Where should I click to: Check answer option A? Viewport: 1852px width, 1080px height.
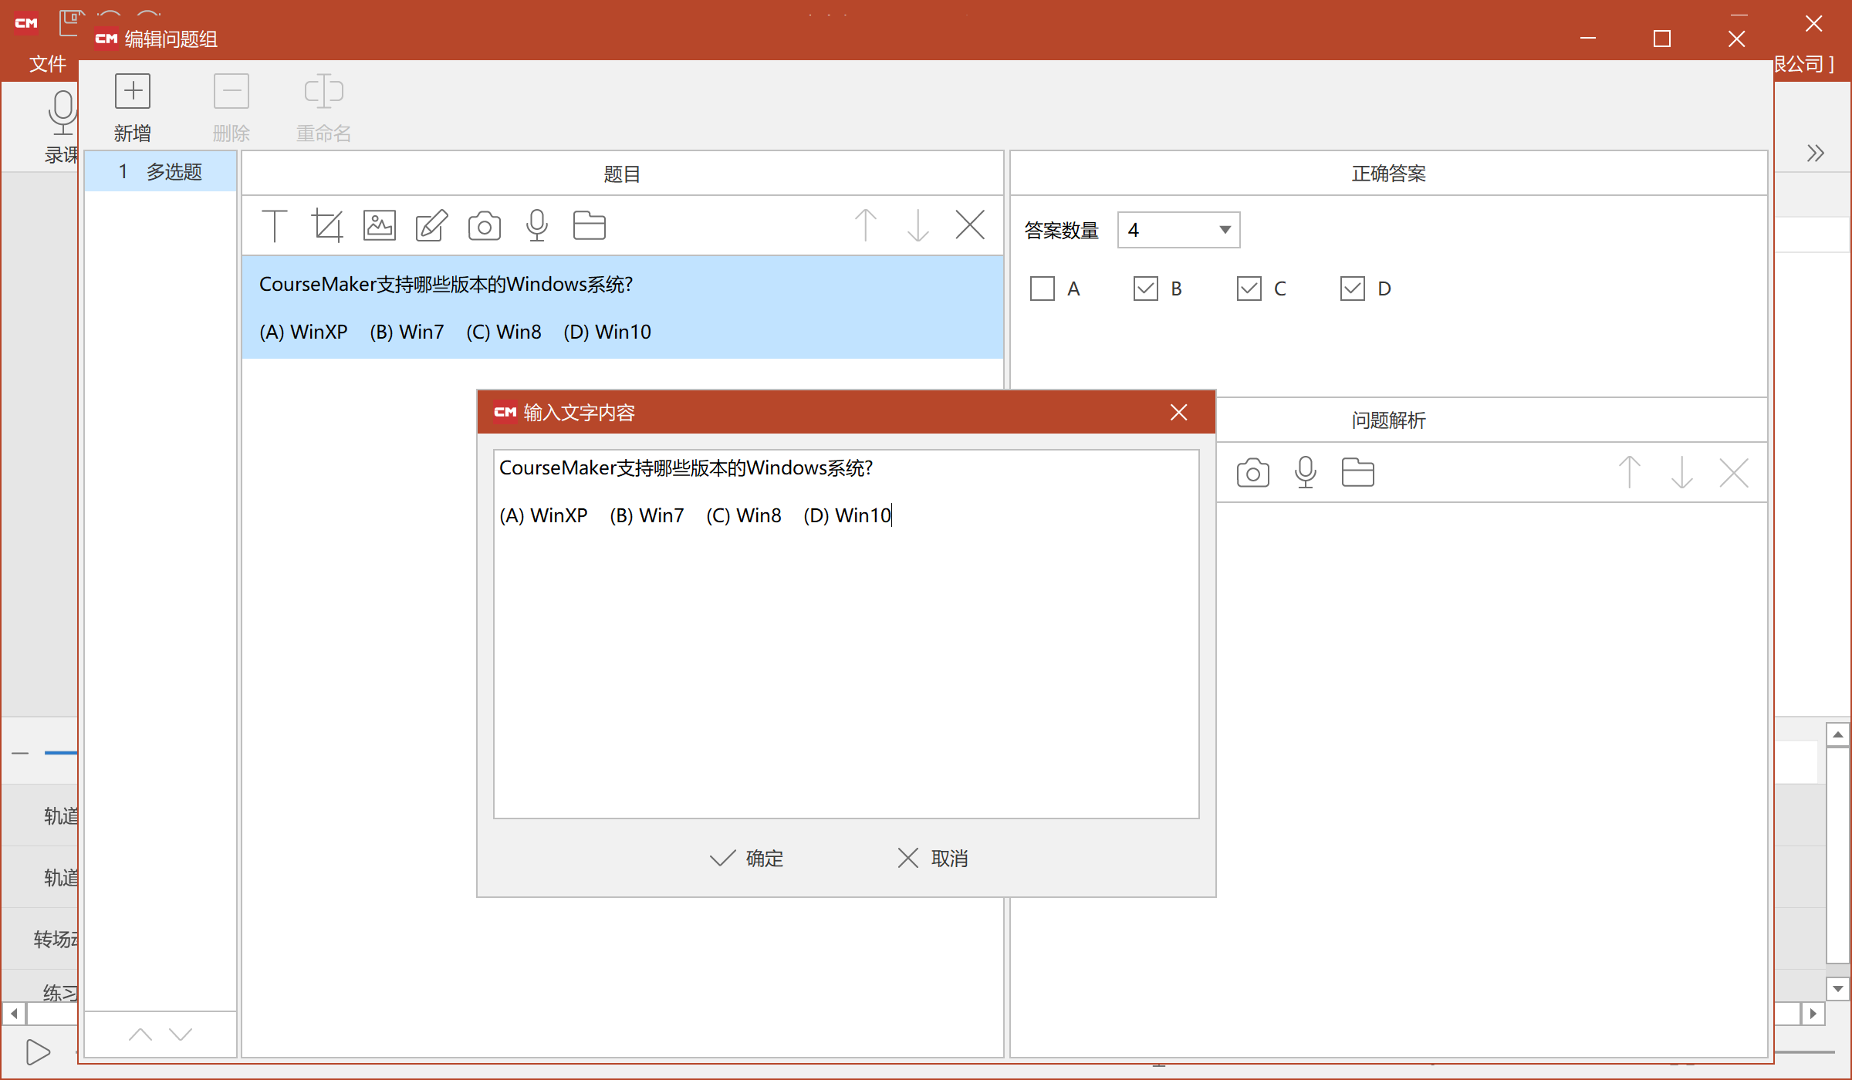click(x=1043, y=289)
